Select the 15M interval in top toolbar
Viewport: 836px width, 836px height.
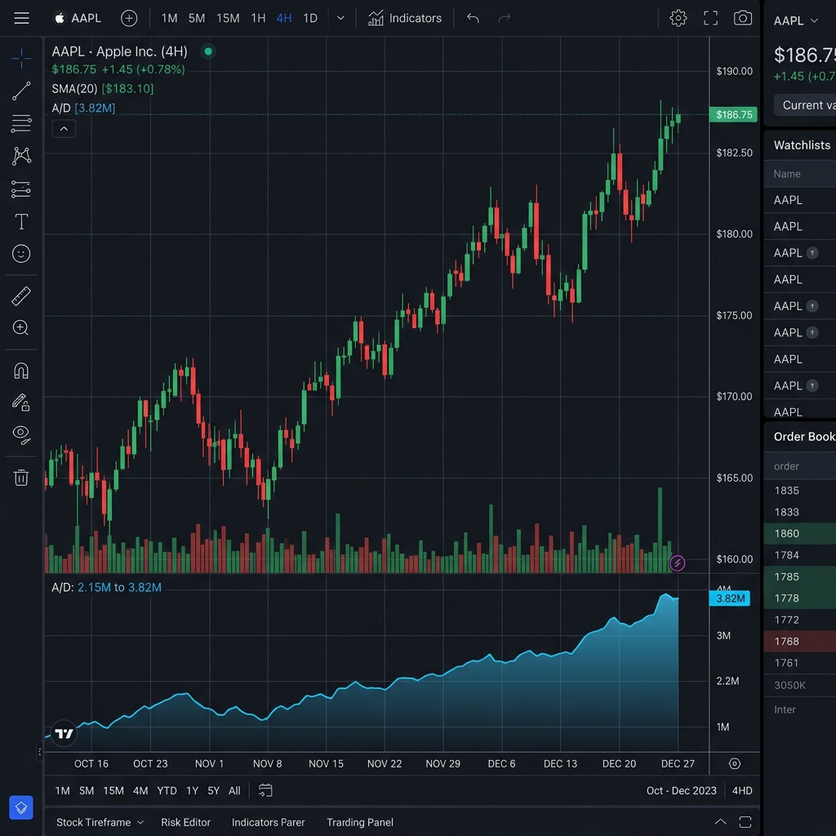click(x=228, y=18)
